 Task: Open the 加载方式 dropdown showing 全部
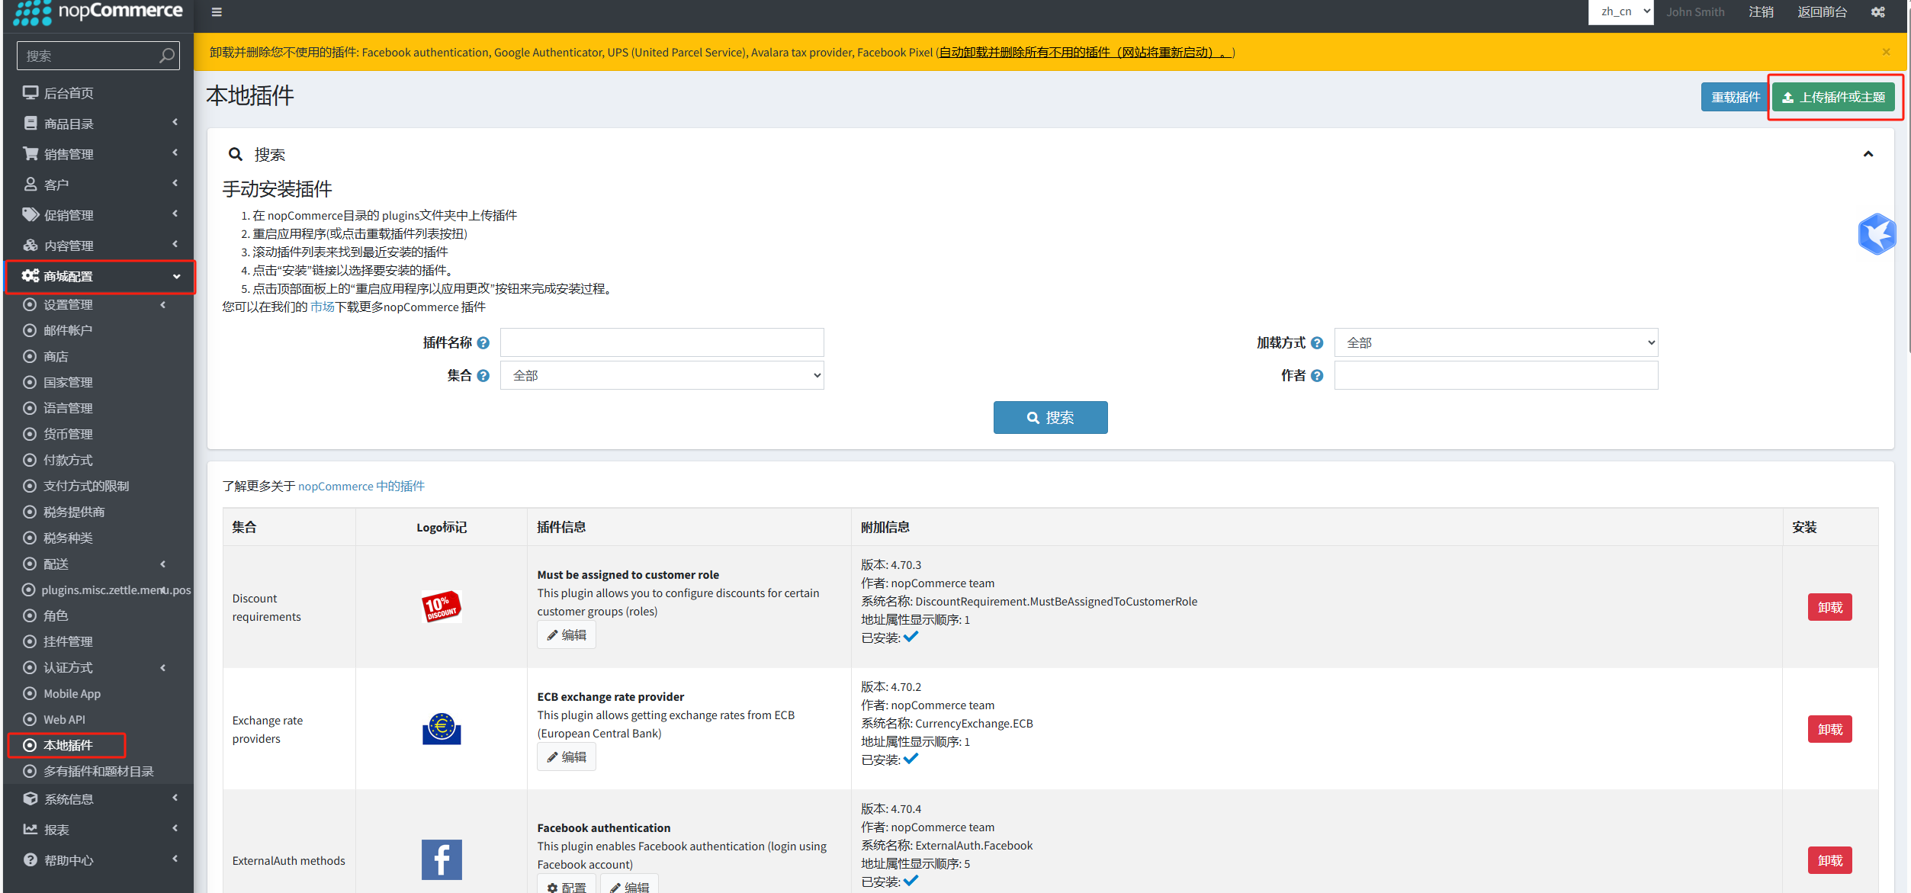[1496, 342]
